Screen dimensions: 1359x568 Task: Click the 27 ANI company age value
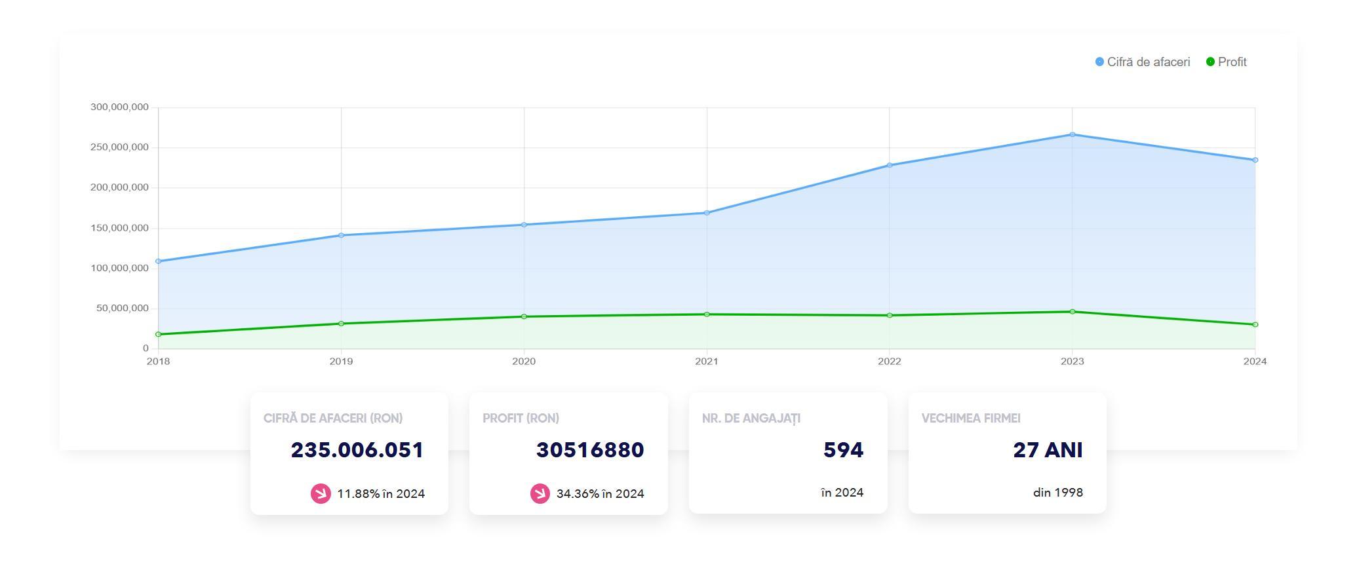coord(1048,450)
